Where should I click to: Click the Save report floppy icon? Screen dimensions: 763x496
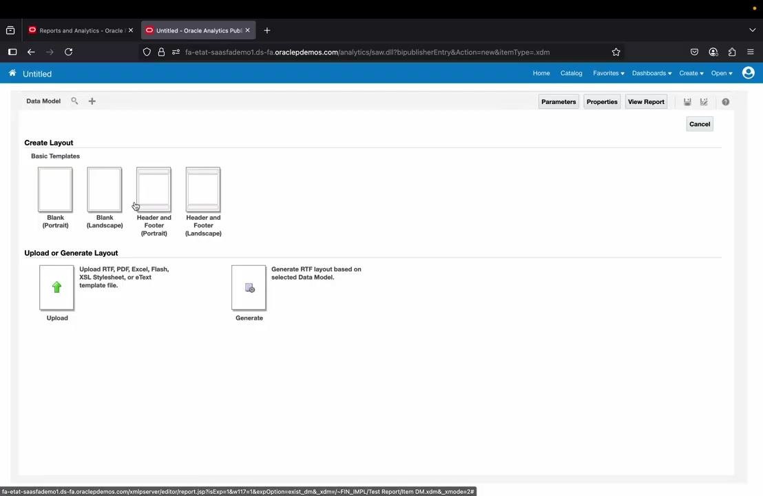687,102
